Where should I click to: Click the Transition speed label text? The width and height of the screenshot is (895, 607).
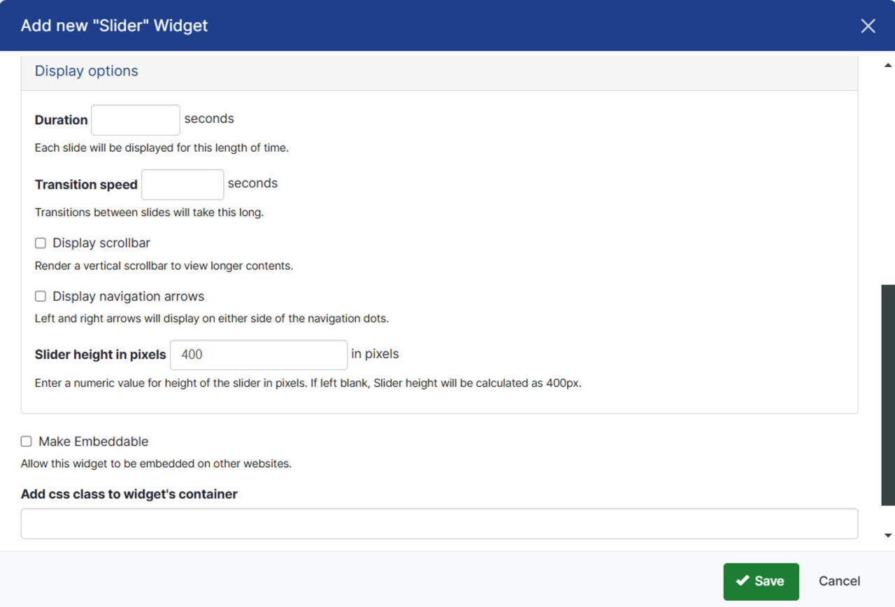click(86, 185)
